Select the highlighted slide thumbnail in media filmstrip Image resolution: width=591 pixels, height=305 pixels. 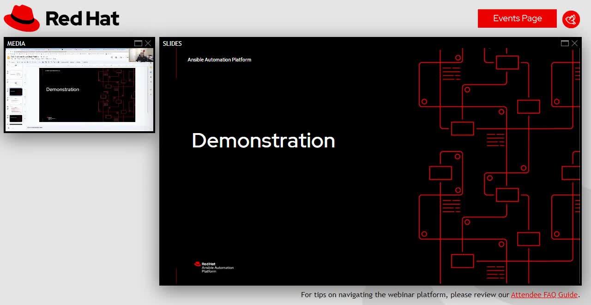pos(16,92)
